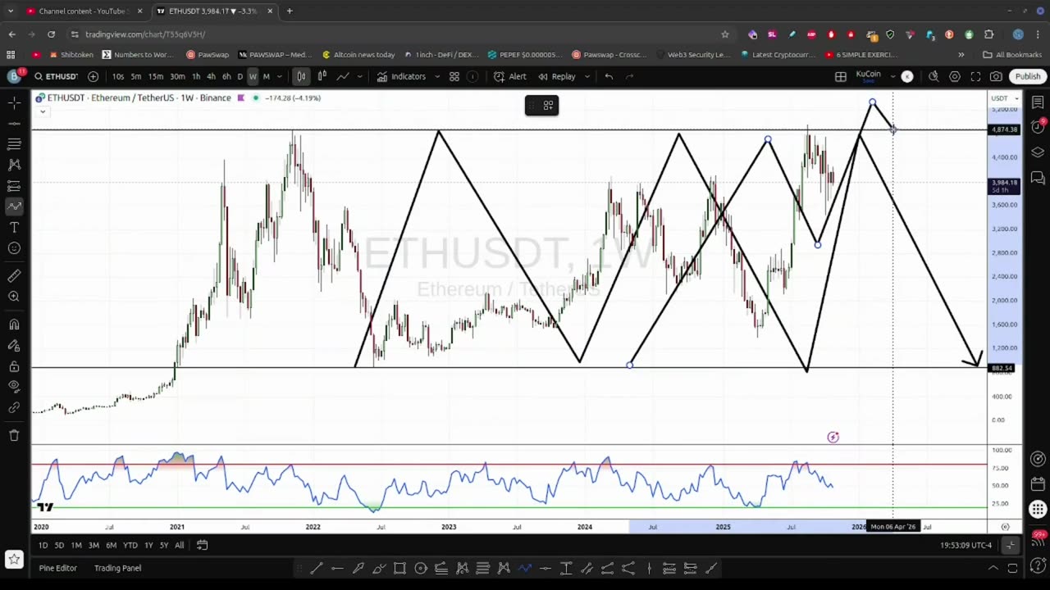Viewport: 1050px width, 590px height.
Task: Delete drawings with the trash icon
Action: 14,435
